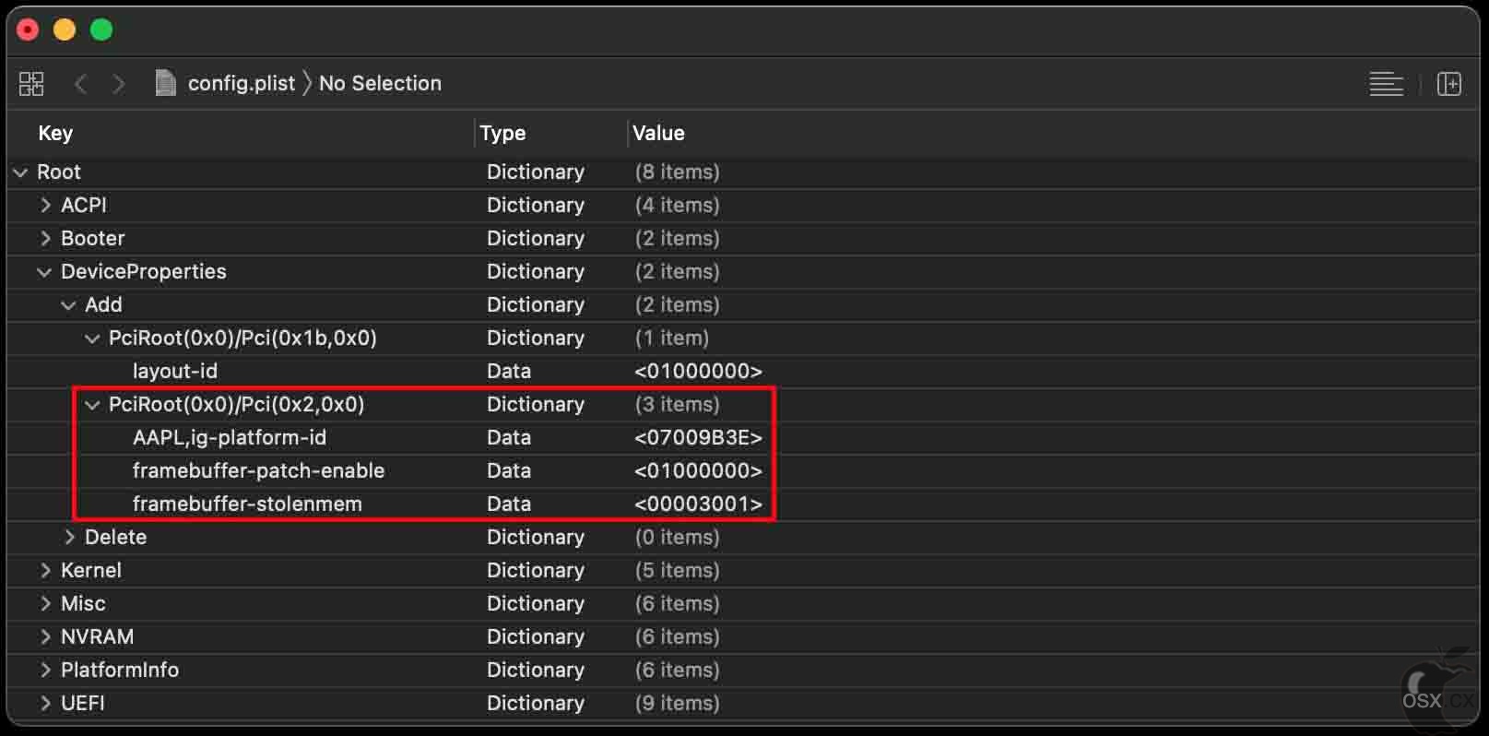
Task: Expand the Delete dictionary
Action: [x=69, y=538]
